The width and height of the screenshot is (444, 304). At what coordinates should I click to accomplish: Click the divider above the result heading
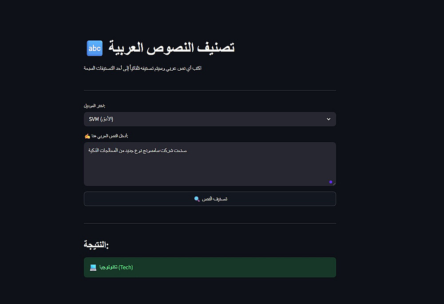(210, 223)
